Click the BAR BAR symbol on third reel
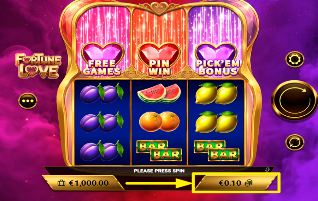This screenshot has width=318, height=201. (x=217, y=151)
